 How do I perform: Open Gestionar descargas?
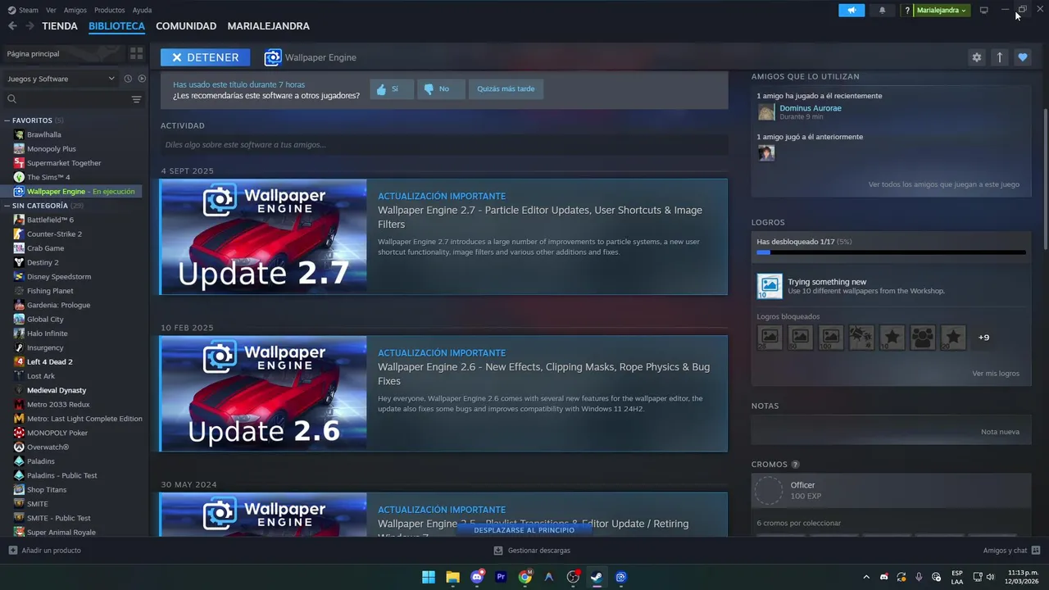(532, 551)
